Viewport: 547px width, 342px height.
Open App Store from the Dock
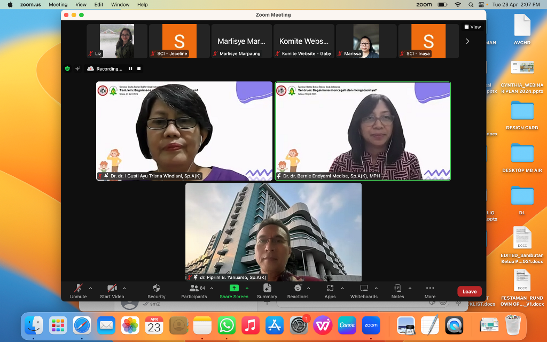(x=275, y=325)
